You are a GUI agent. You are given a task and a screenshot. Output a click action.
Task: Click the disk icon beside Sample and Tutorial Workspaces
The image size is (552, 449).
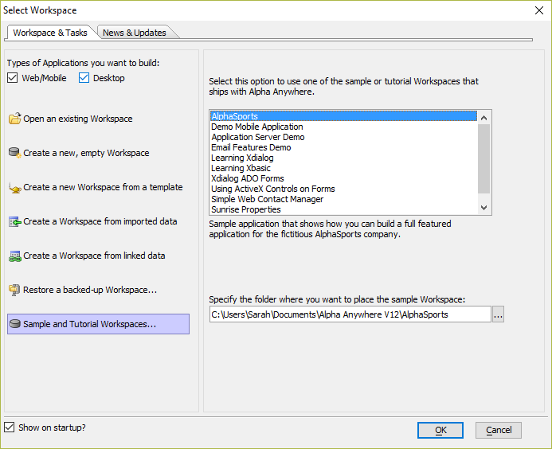(x=15, y=324)
